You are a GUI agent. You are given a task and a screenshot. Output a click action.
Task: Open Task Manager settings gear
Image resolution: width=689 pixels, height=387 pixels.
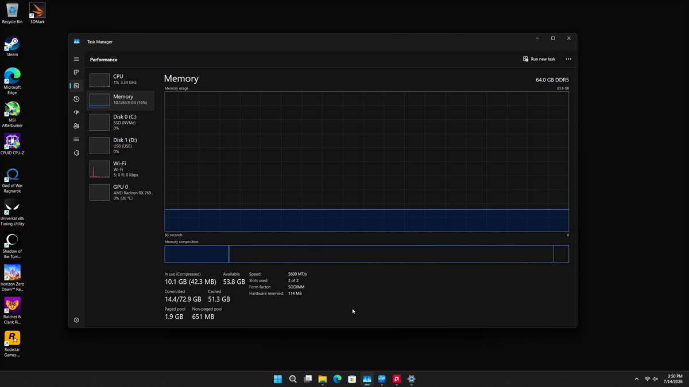(x=76, y=320)
